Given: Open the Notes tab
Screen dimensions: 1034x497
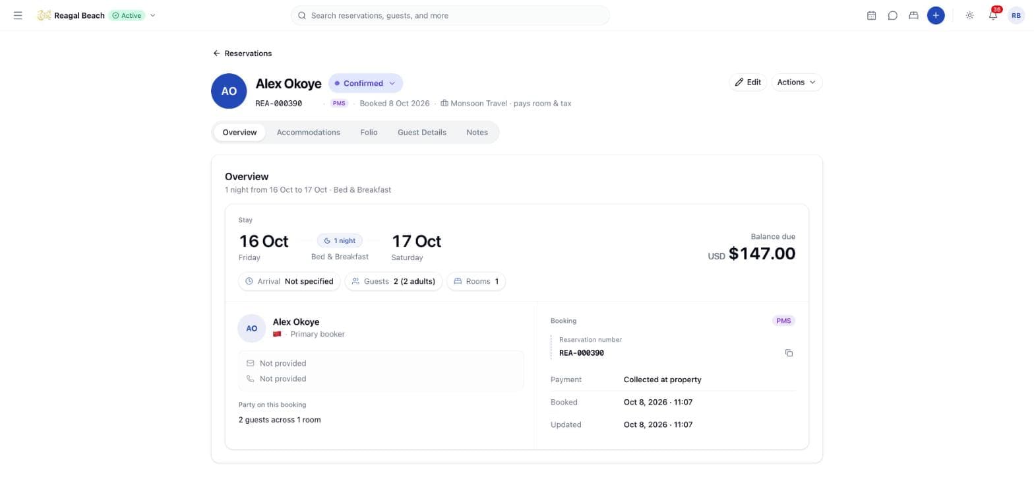Looking at the screenshot, I should 477,132.
